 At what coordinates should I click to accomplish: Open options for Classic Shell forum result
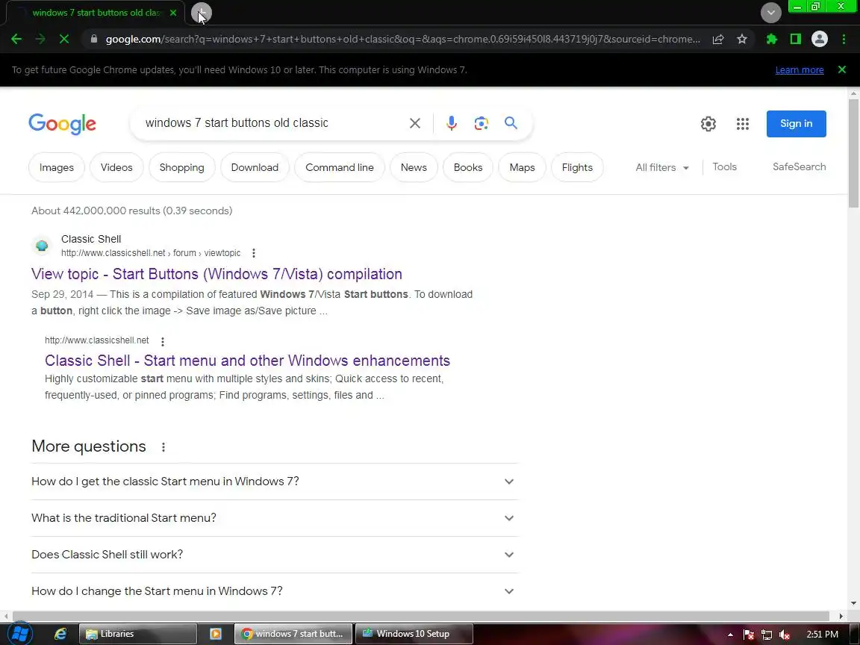253,253
